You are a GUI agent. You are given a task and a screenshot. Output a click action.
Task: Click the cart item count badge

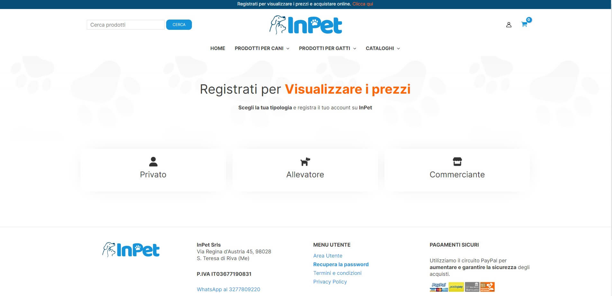[529, 20]
